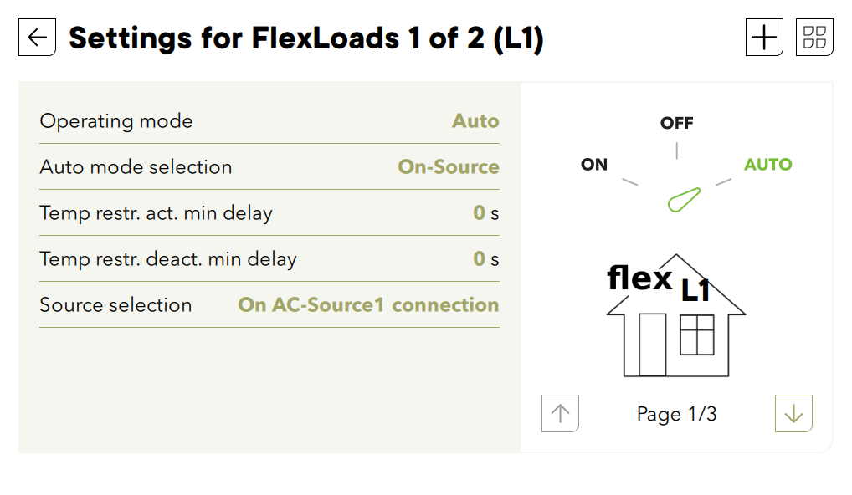Click the Settings for FlexLoads title
The width and height of the screenshot is (852, 495).
(306, 38)
